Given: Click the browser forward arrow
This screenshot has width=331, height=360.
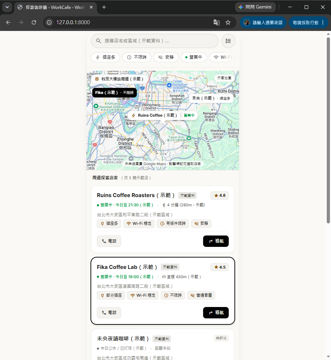Looking at the screenshot, I should click(x=21, y=22).
